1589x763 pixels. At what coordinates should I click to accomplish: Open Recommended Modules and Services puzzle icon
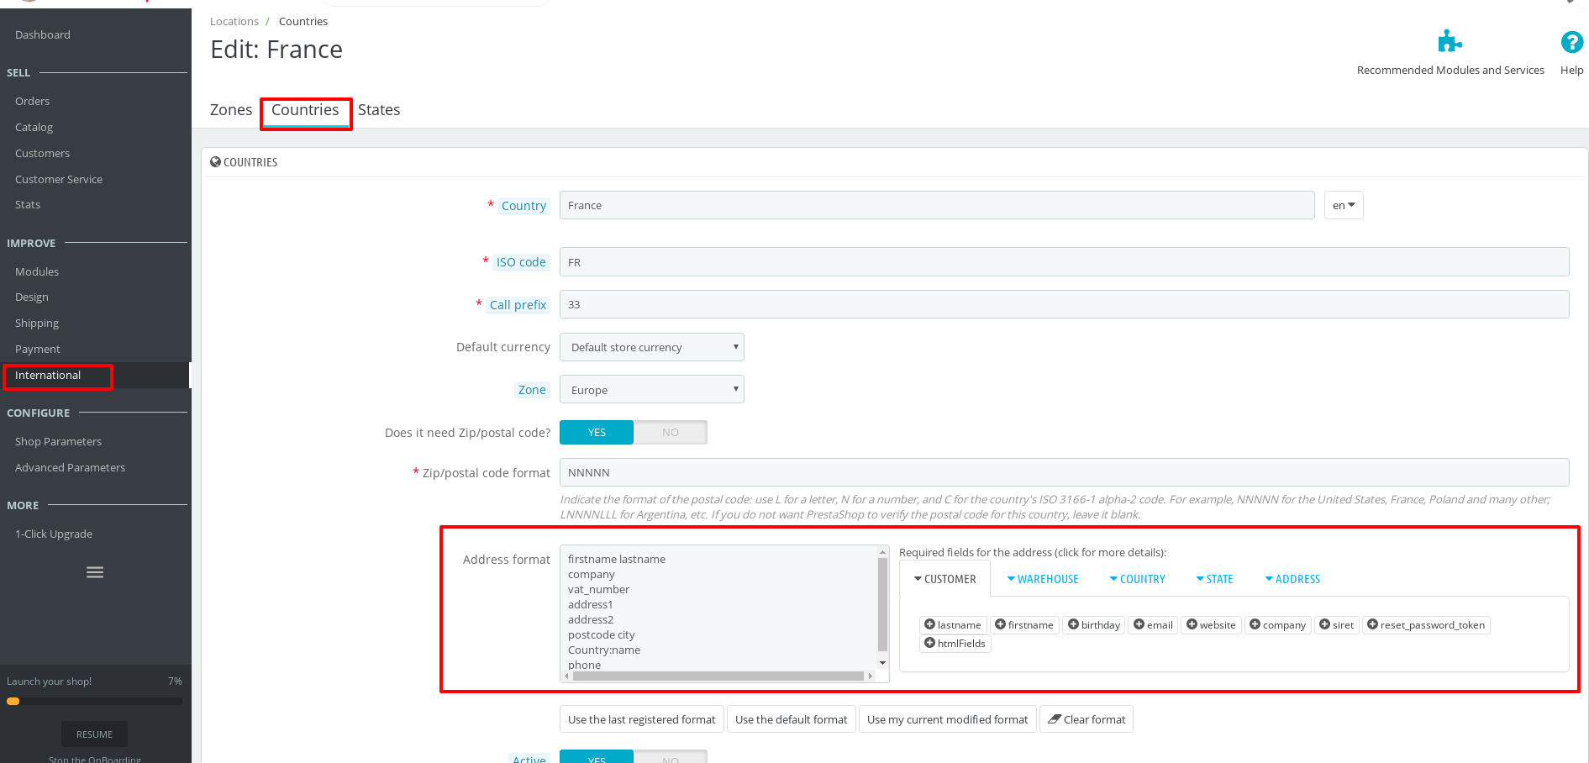click(1450, 41)
